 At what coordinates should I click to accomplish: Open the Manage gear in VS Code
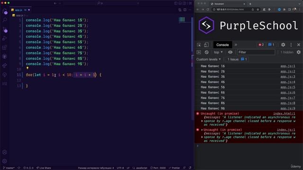tap(5, 161)
